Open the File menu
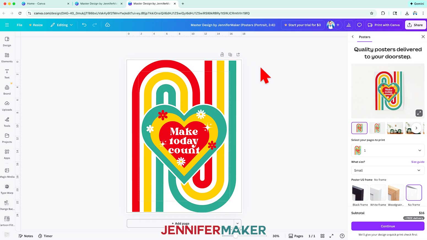The image size is (427, 240). (20, 25)
